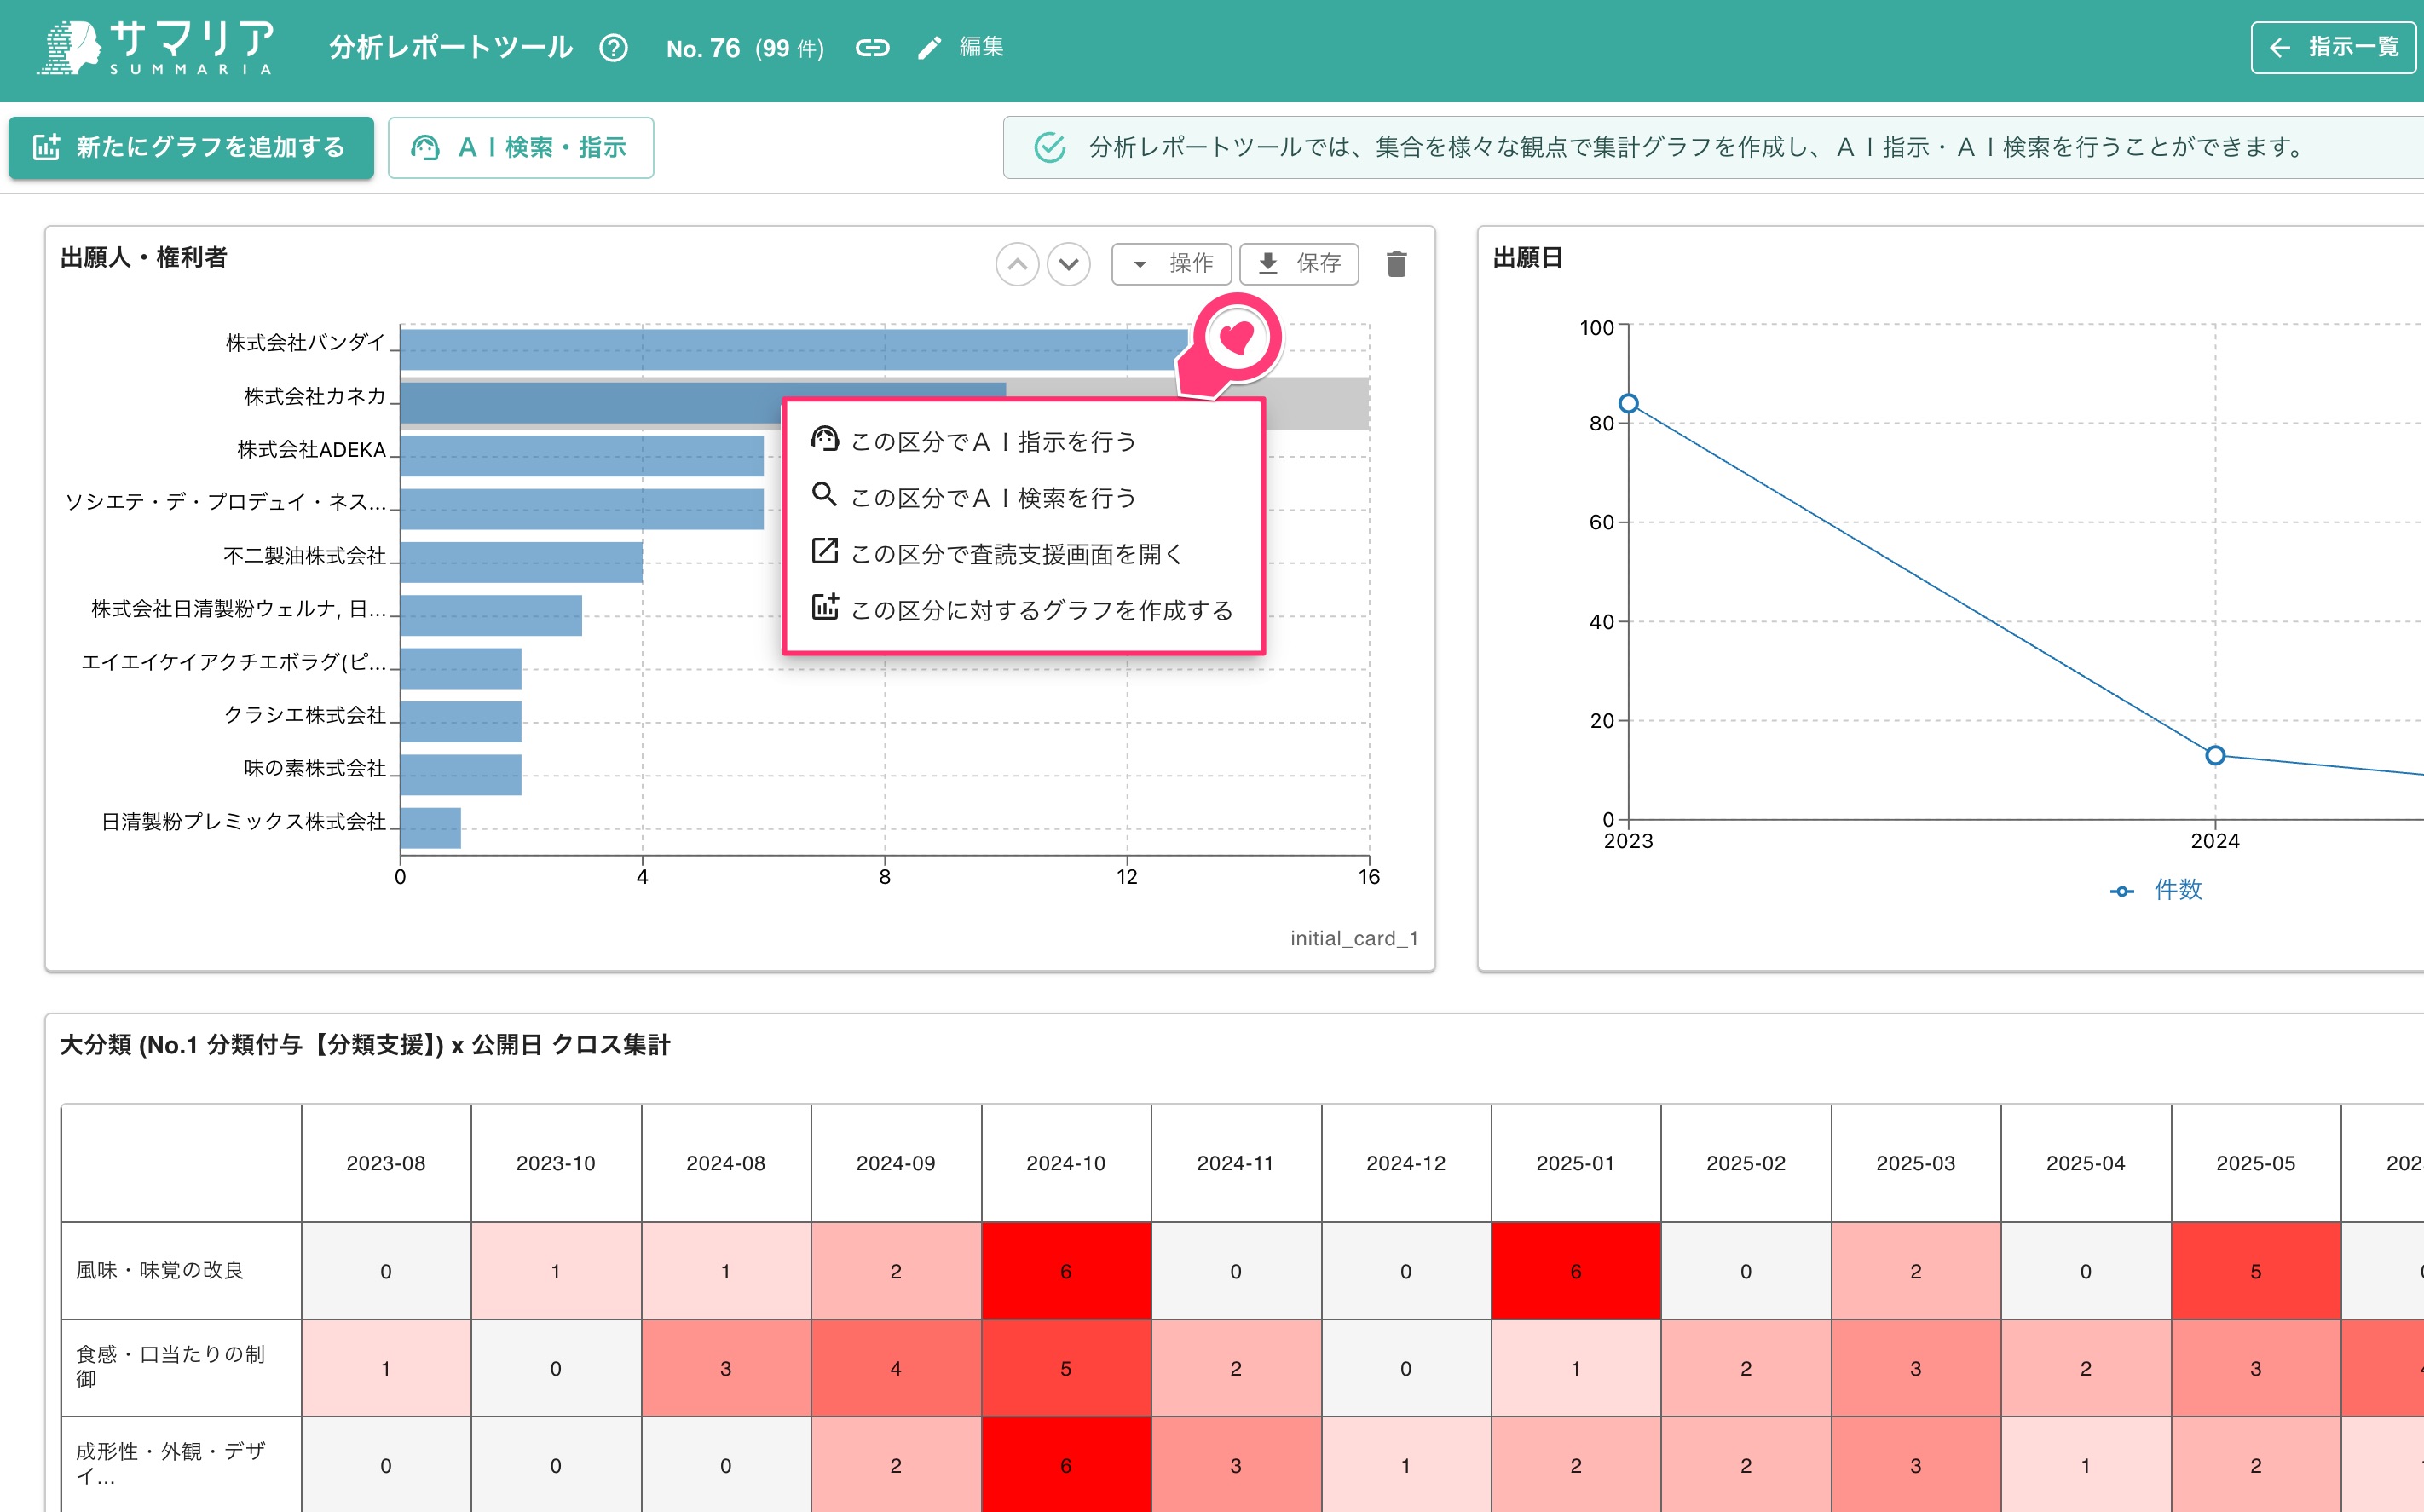Click the エイエイケイアクチエボラグ bar
Image resolution: width=2424 pixels, height=1512 pixels.
pos(461,668)
